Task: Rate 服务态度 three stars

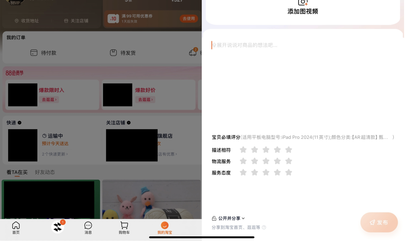Action: (266, 172)
